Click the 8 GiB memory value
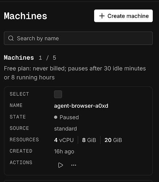The image size is (159, 182). point(89,140)
